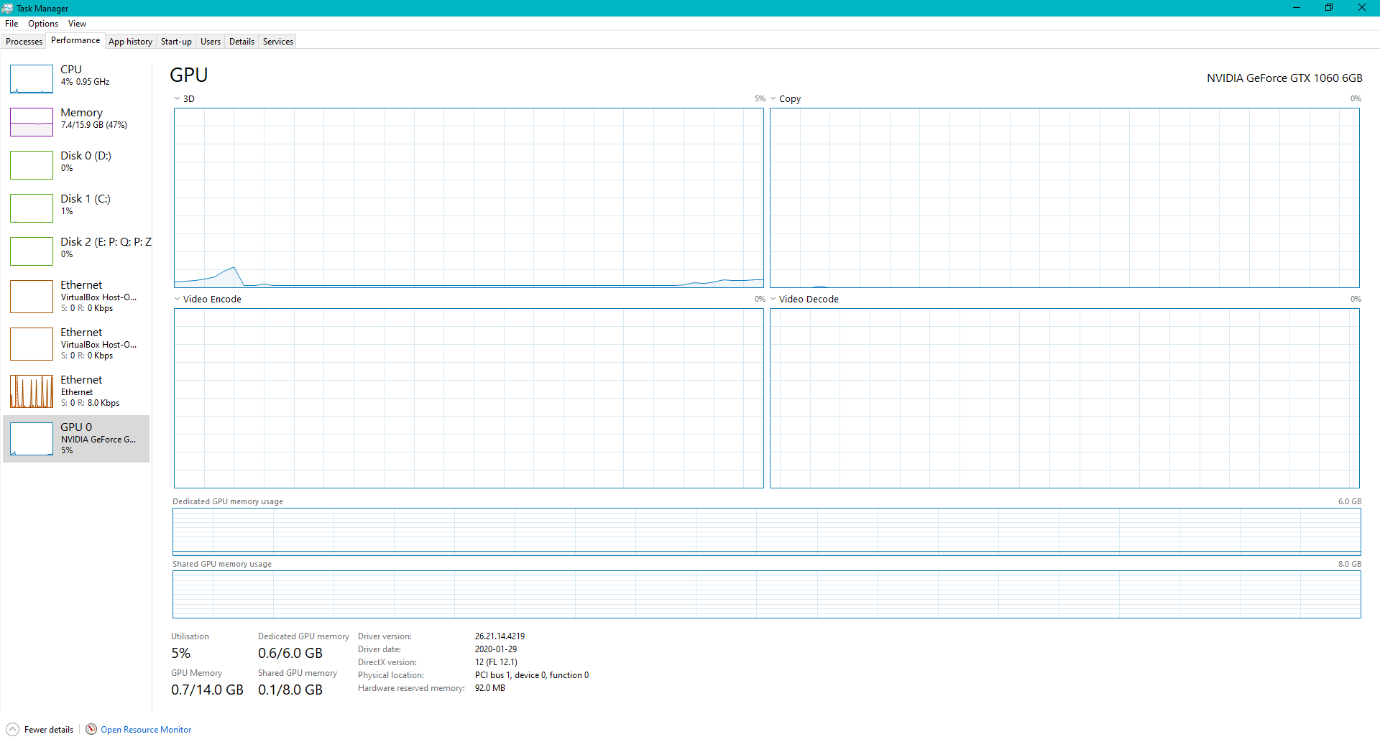Click the 0.7/14.0 GB GPU Memory value
This screenshot has height=747, width=1380.
207,690
